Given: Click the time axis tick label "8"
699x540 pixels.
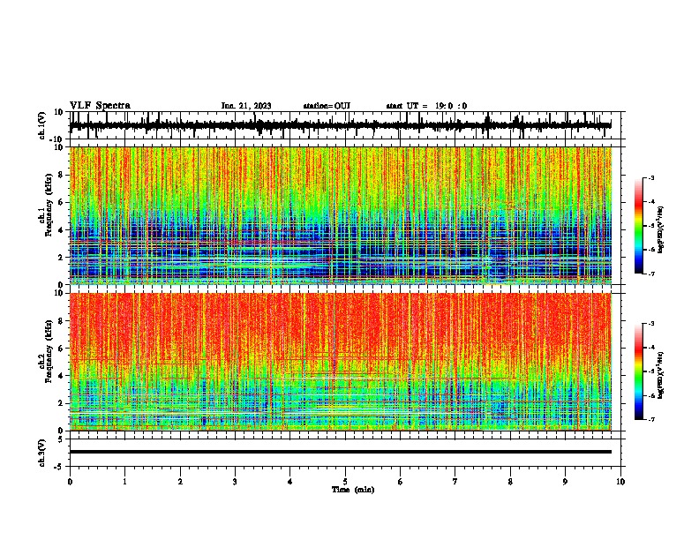Looking at the screenshot, I should click(x=510, y=482).
